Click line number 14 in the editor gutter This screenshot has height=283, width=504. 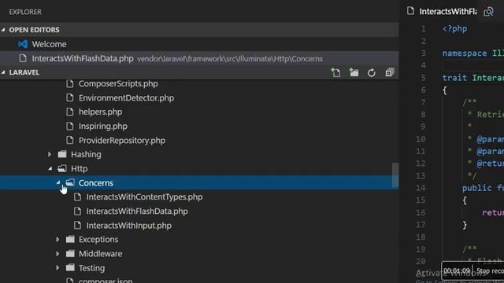421,188
